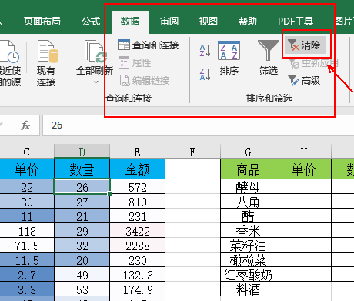Click the 全部刷新 icon

click(x=95, y=52)
